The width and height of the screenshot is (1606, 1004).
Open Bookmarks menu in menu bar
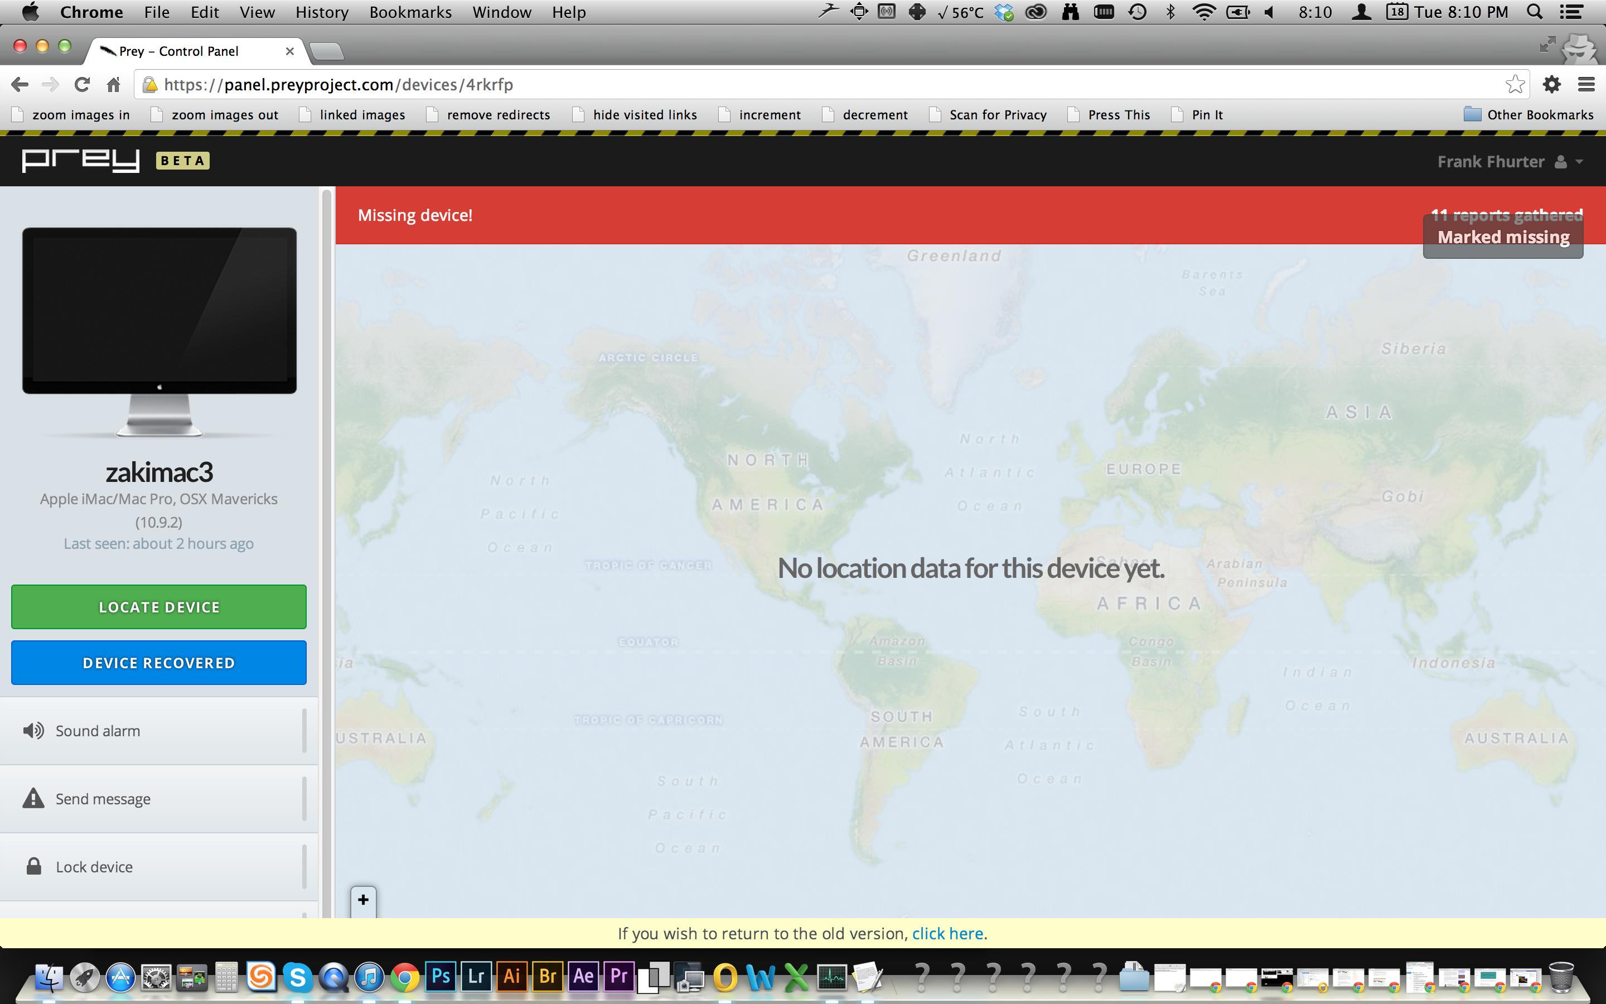410,13
